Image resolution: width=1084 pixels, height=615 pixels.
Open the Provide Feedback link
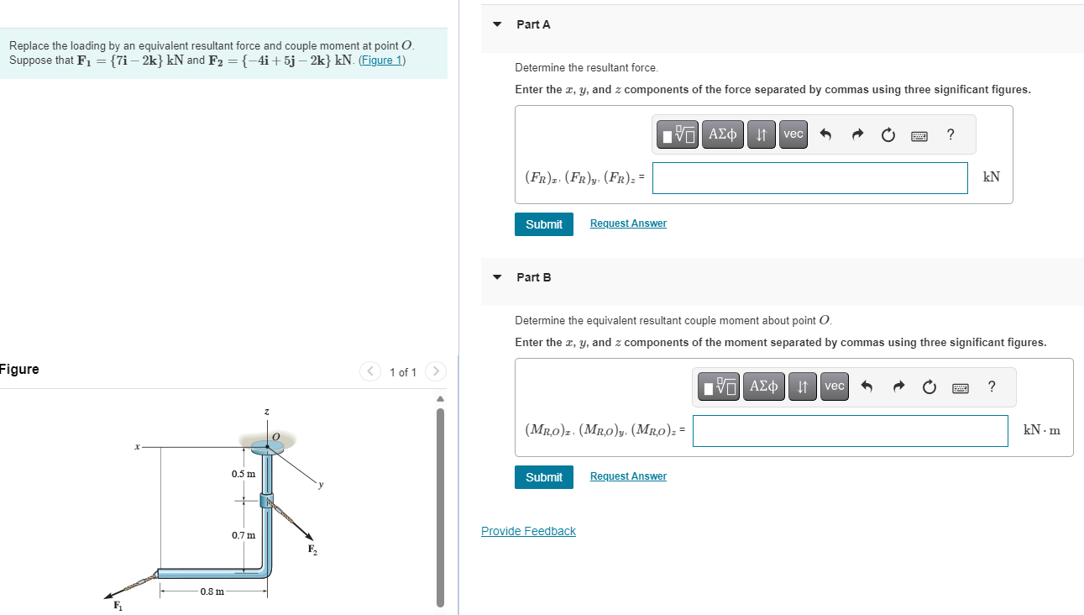click(528, 530)
